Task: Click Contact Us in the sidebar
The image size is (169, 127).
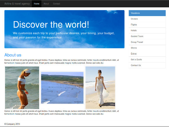Action: [147, 65]
